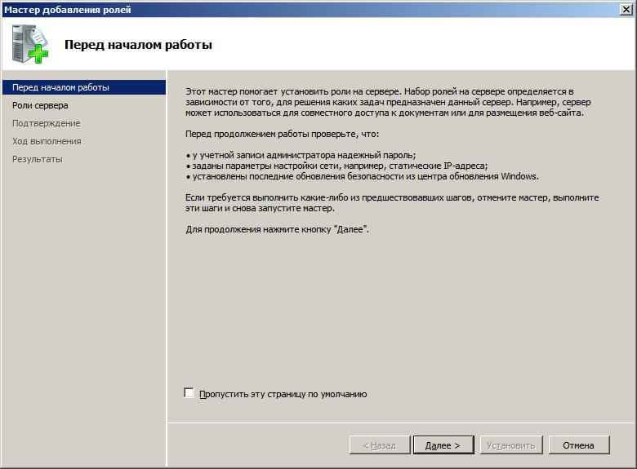Click the Мастер добавления ролей title bar

[309, 9]
